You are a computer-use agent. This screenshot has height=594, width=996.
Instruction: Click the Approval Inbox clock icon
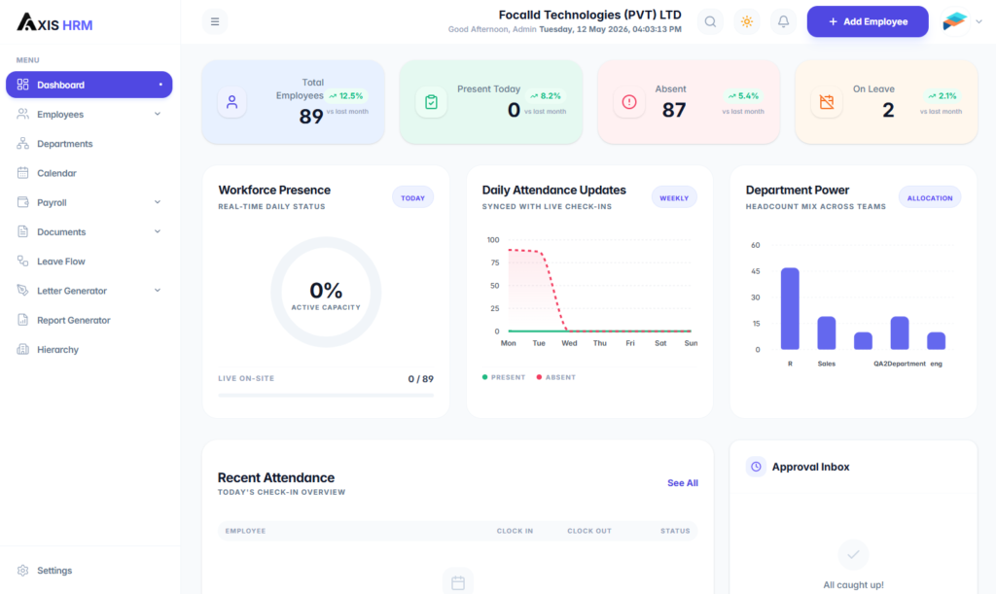point(756,467)
